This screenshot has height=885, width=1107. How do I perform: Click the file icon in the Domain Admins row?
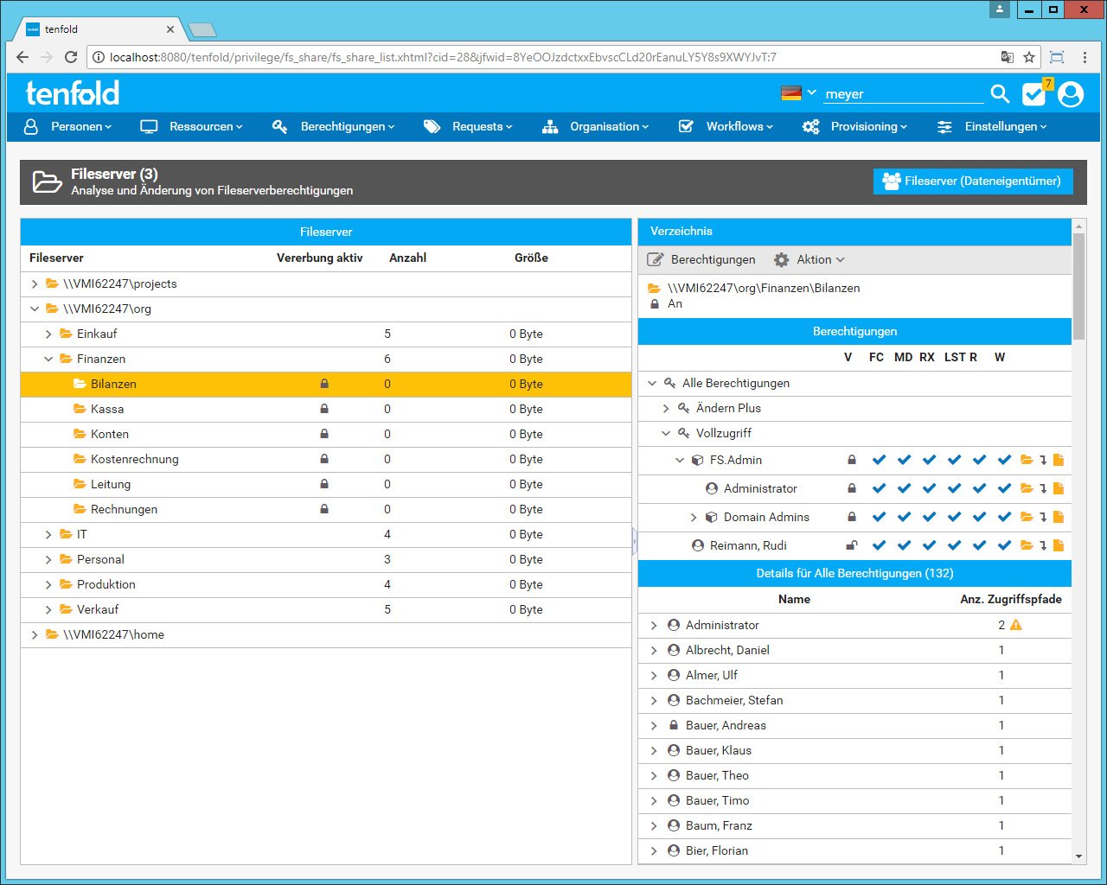(x=1059, y=517)
